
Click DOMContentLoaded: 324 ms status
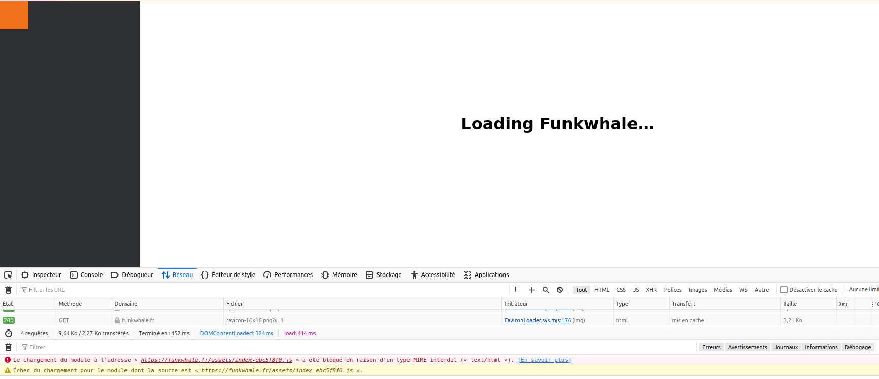236,333
